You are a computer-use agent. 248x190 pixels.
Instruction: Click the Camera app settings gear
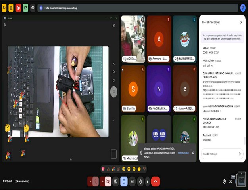click(x=5, y=25)
